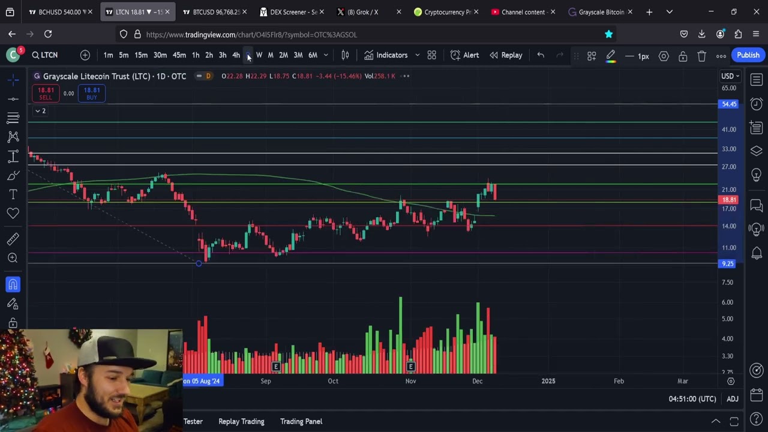Open more options on drawing toolbar
This screenshot has height=432, width=768.
[721, 56]
